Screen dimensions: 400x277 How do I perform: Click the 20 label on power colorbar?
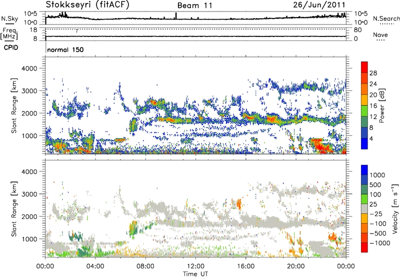[x=373, y=95]
